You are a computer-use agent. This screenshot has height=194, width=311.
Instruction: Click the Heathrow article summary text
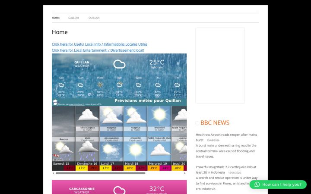tap(226, 151)
